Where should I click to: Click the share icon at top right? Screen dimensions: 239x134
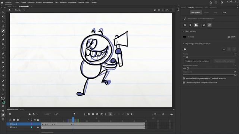(x=211, y=3)
